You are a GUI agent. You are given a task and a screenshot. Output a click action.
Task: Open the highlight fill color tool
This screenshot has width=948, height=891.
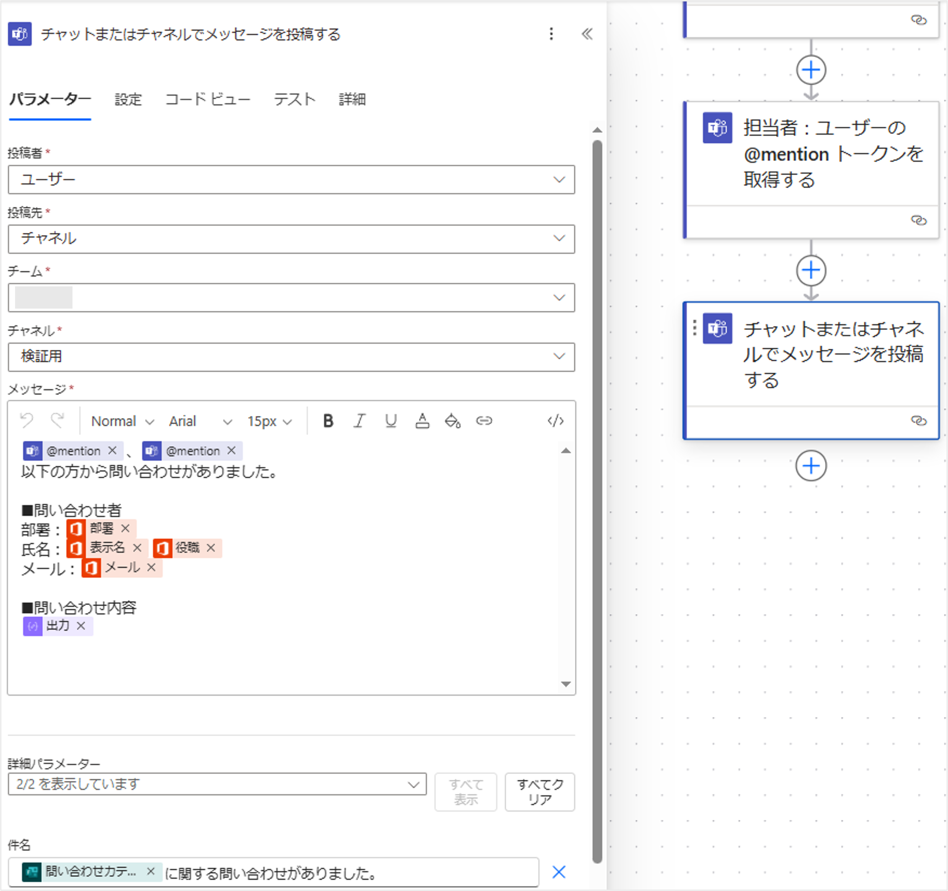pos(452,421)
